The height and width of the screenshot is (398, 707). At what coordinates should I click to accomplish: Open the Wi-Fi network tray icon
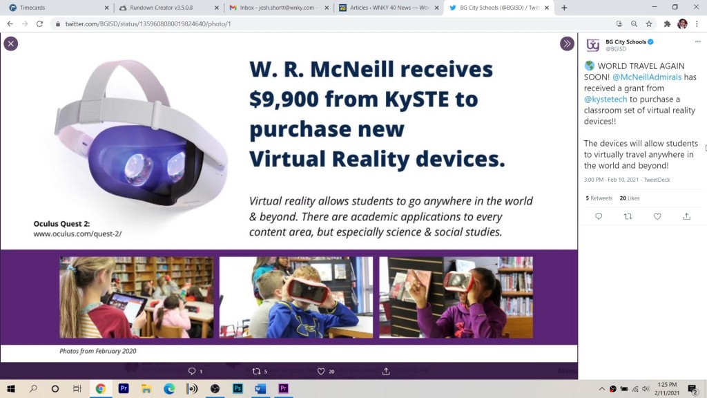(635, 389)
